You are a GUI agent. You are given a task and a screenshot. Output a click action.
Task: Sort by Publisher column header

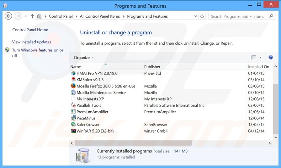(195, 67)
